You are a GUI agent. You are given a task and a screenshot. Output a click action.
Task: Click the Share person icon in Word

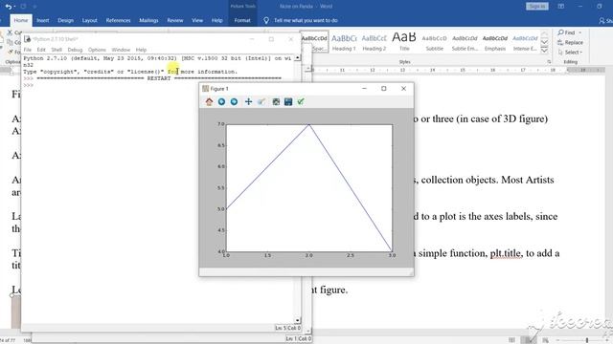click(x=602, y=20)
